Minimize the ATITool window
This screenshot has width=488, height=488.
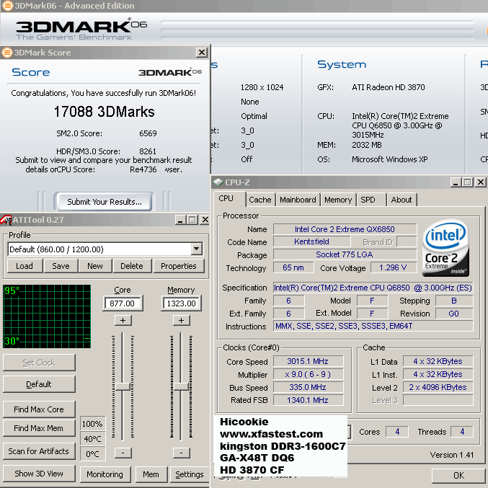point(180,220)
